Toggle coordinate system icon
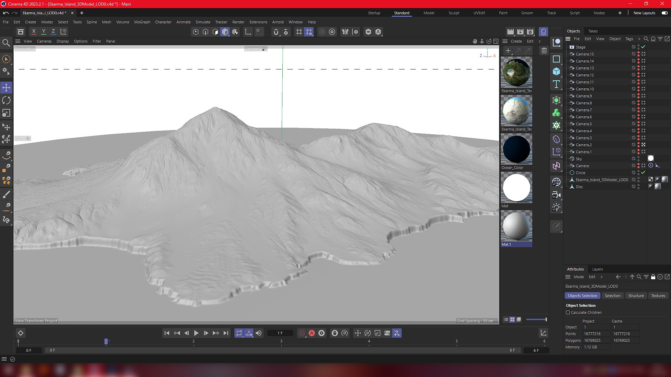Screen dimensions: 671x377 (x=63, y=31)
